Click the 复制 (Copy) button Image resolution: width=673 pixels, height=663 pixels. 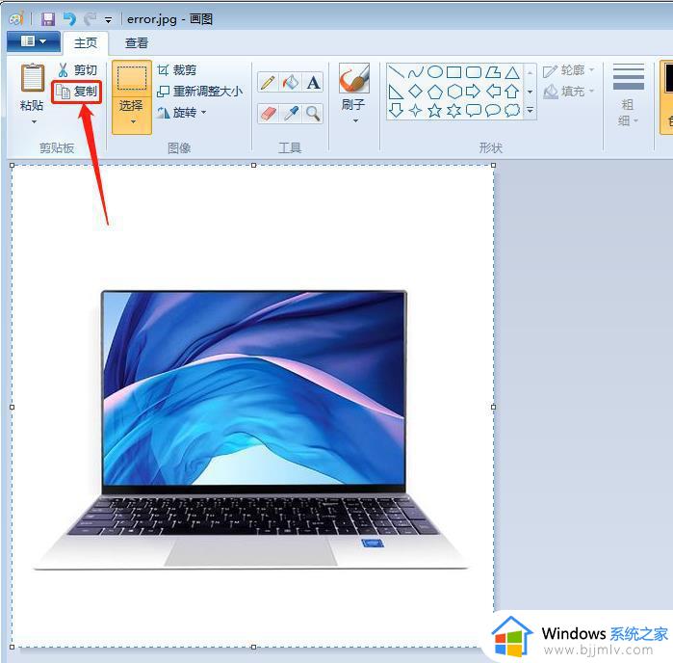pyautogui.click(x=77, y=92)
